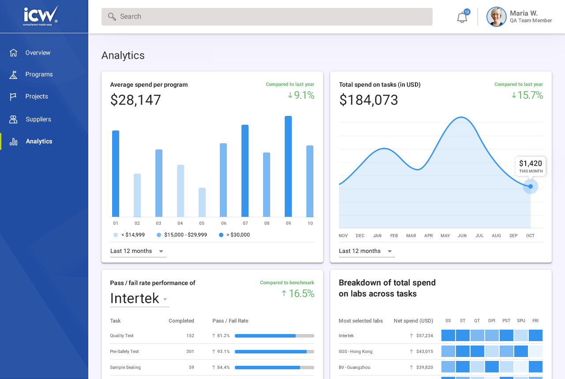The width and height of the screenshot is (565, 379).
Task: Toggle the '< $14,999' legend item
Action: tap(129, 235)
